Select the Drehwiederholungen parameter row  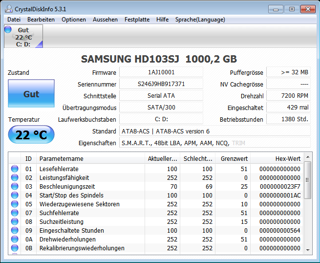pyautogui.click(x=156, y=239)
